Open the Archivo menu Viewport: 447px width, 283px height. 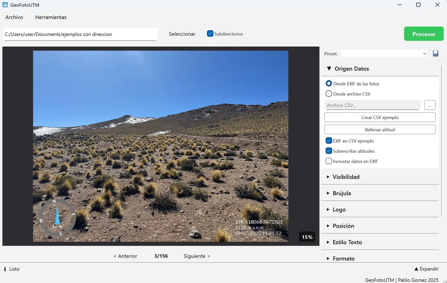[14, 17]
